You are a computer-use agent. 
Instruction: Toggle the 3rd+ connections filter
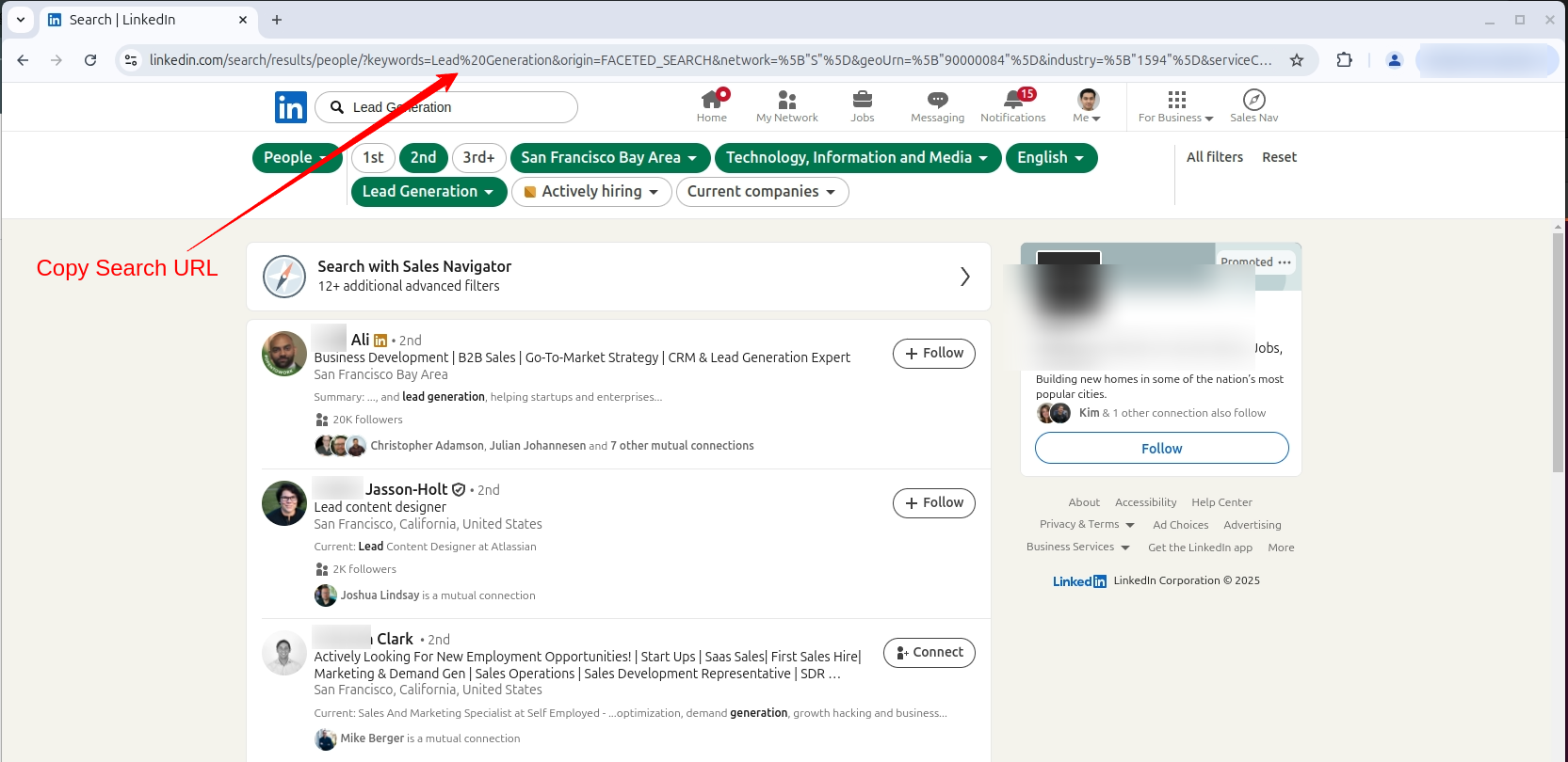click(x=478, y=158)
